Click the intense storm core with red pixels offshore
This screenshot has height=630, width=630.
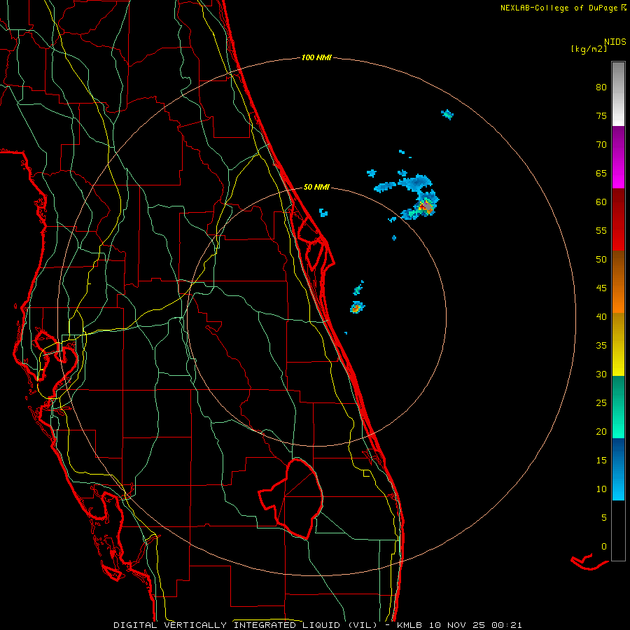click(x=426, y=206)
